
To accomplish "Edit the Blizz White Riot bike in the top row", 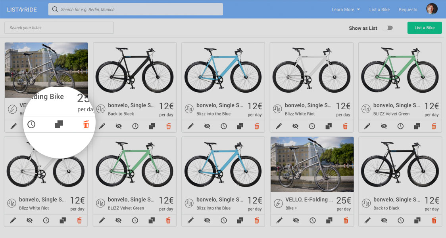I will 279,126.
